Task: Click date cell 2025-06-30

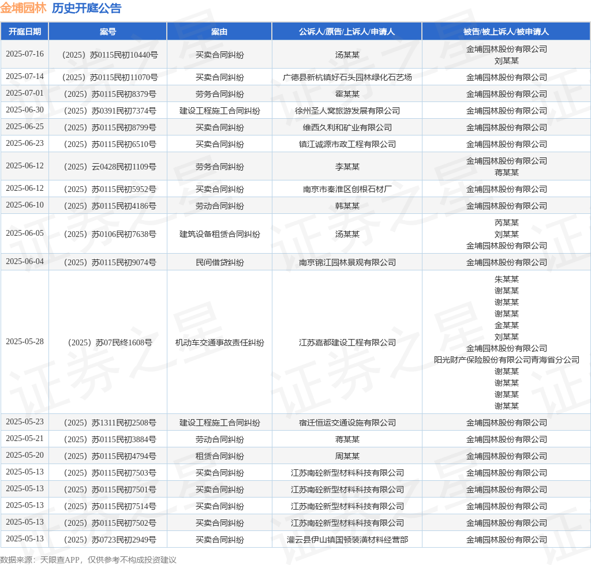Action: coord(25,110)
